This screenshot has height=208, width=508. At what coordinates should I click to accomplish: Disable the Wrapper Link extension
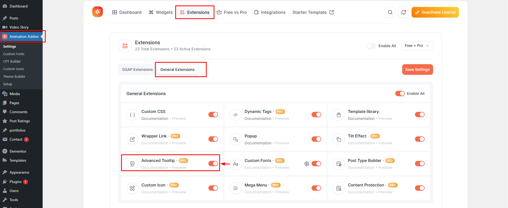click(x=213, y=139)
